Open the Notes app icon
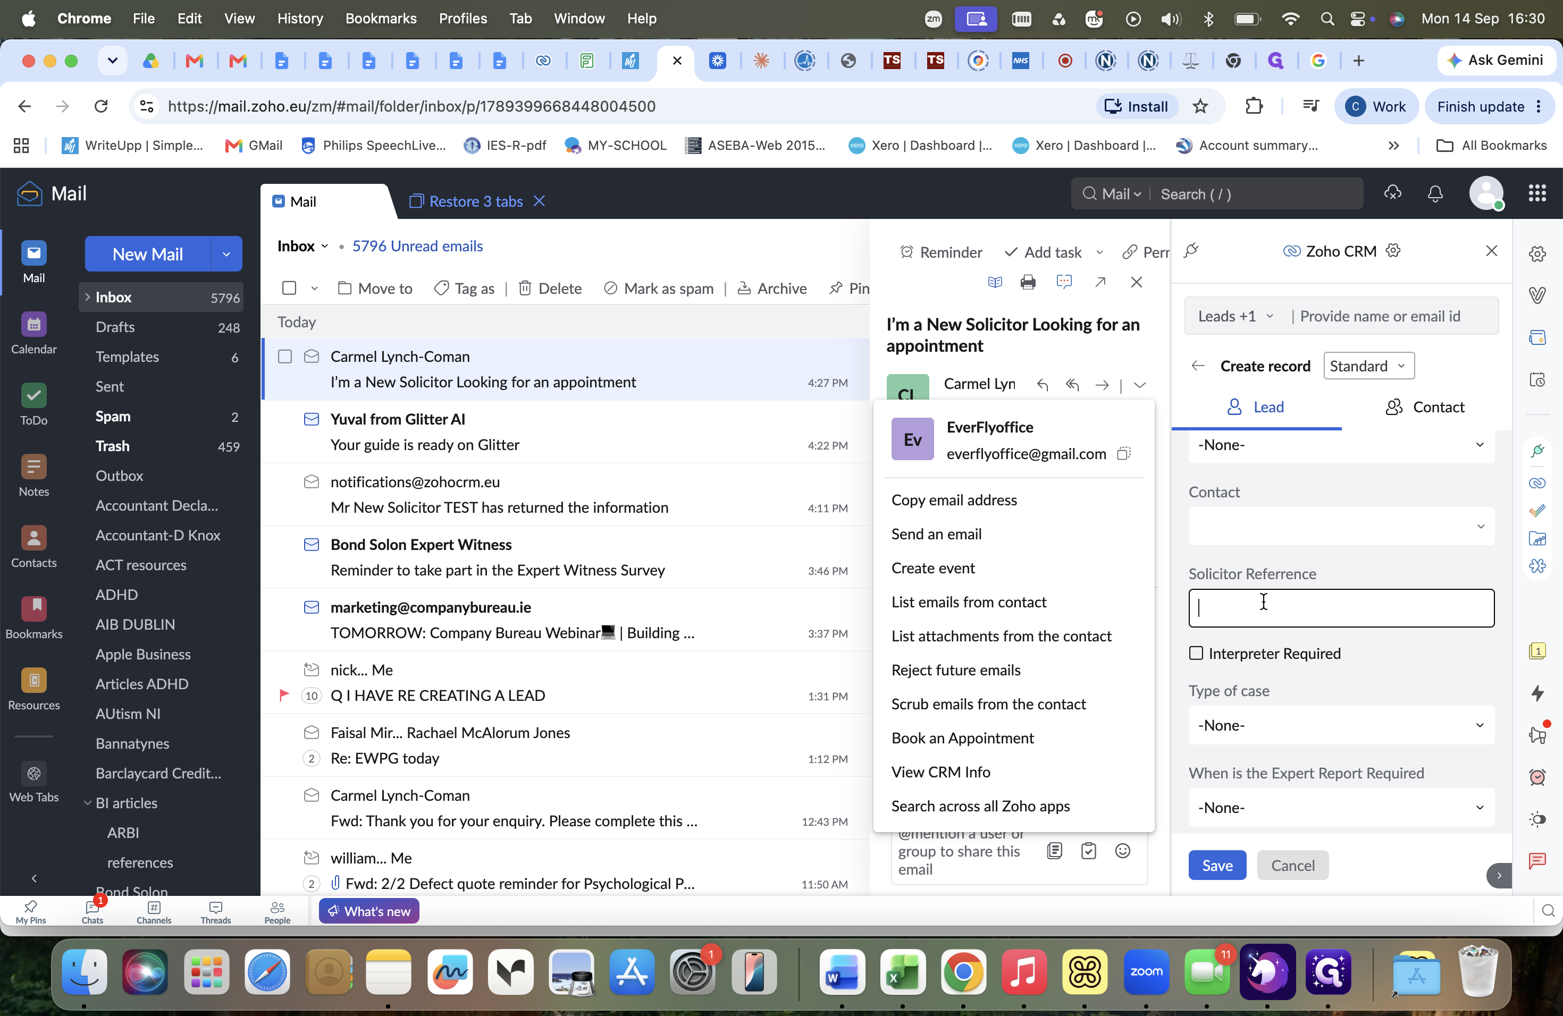This screenshot has width=1563, height=1016. click(x=33, y=476)
